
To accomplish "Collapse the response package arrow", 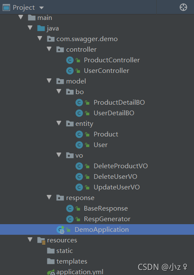I will point(49,197).
